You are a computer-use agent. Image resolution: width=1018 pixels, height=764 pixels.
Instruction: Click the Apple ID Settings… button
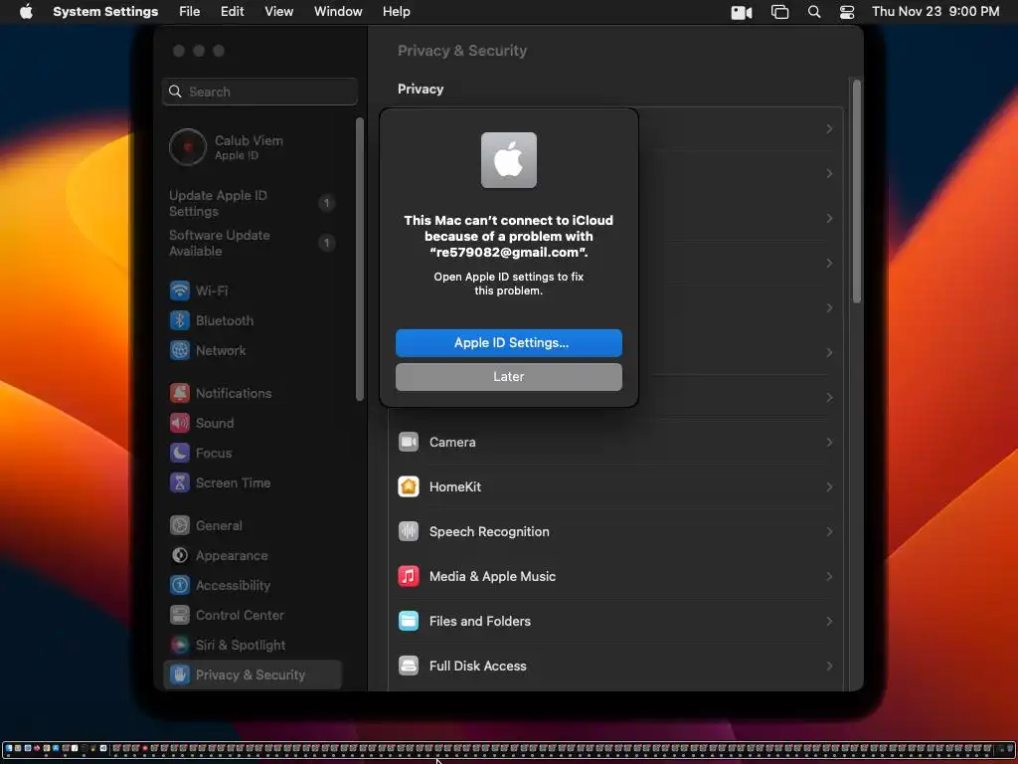508,343
